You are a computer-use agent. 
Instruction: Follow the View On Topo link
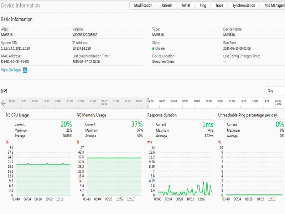pyautogui.click(x=11, y=70)
